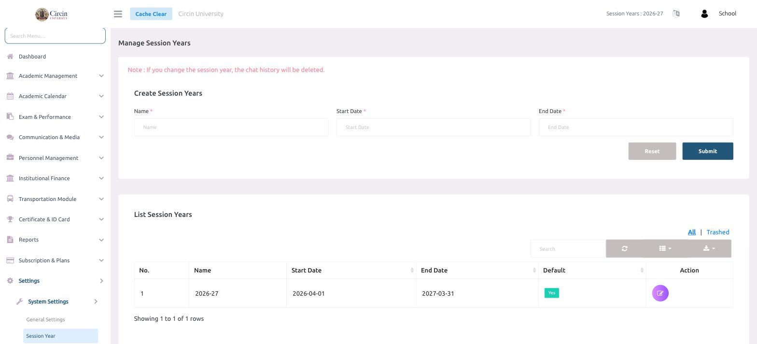Collapse the Settings menu chevron
The height and width of the screenshot is (344, 757).
(101, 281)
